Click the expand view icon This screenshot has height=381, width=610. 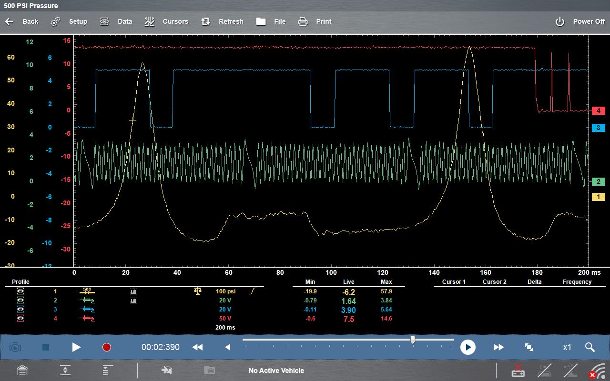coord(529,347)
